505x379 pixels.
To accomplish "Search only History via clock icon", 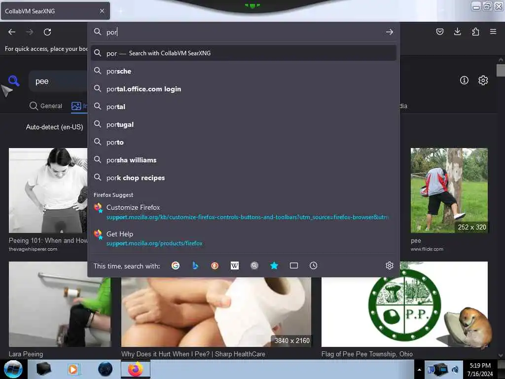I will 313,265.
